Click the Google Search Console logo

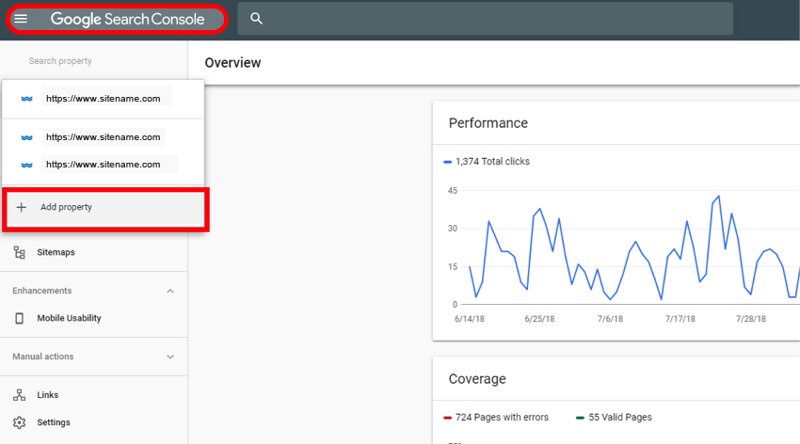click(127, 20)
